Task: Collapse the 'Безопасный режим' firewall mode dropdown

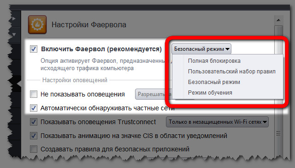Action: click(x=201, y=49)
